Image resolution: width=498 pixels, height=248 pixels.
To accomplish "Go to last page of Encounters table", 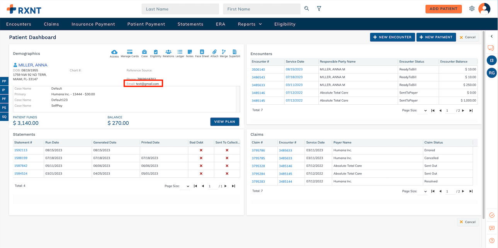I will pyautogui.click(x=471, y=110).
